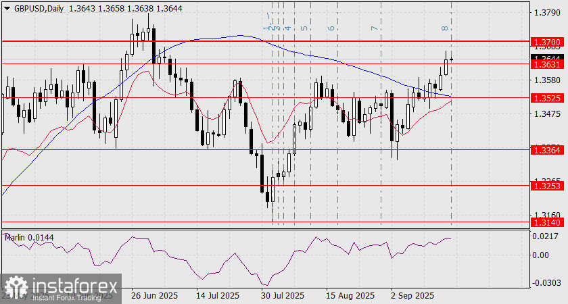Click the 14 Jul 2025 date label
The height and width of the screenshot is (304, 568).
[x=218, y=295]
